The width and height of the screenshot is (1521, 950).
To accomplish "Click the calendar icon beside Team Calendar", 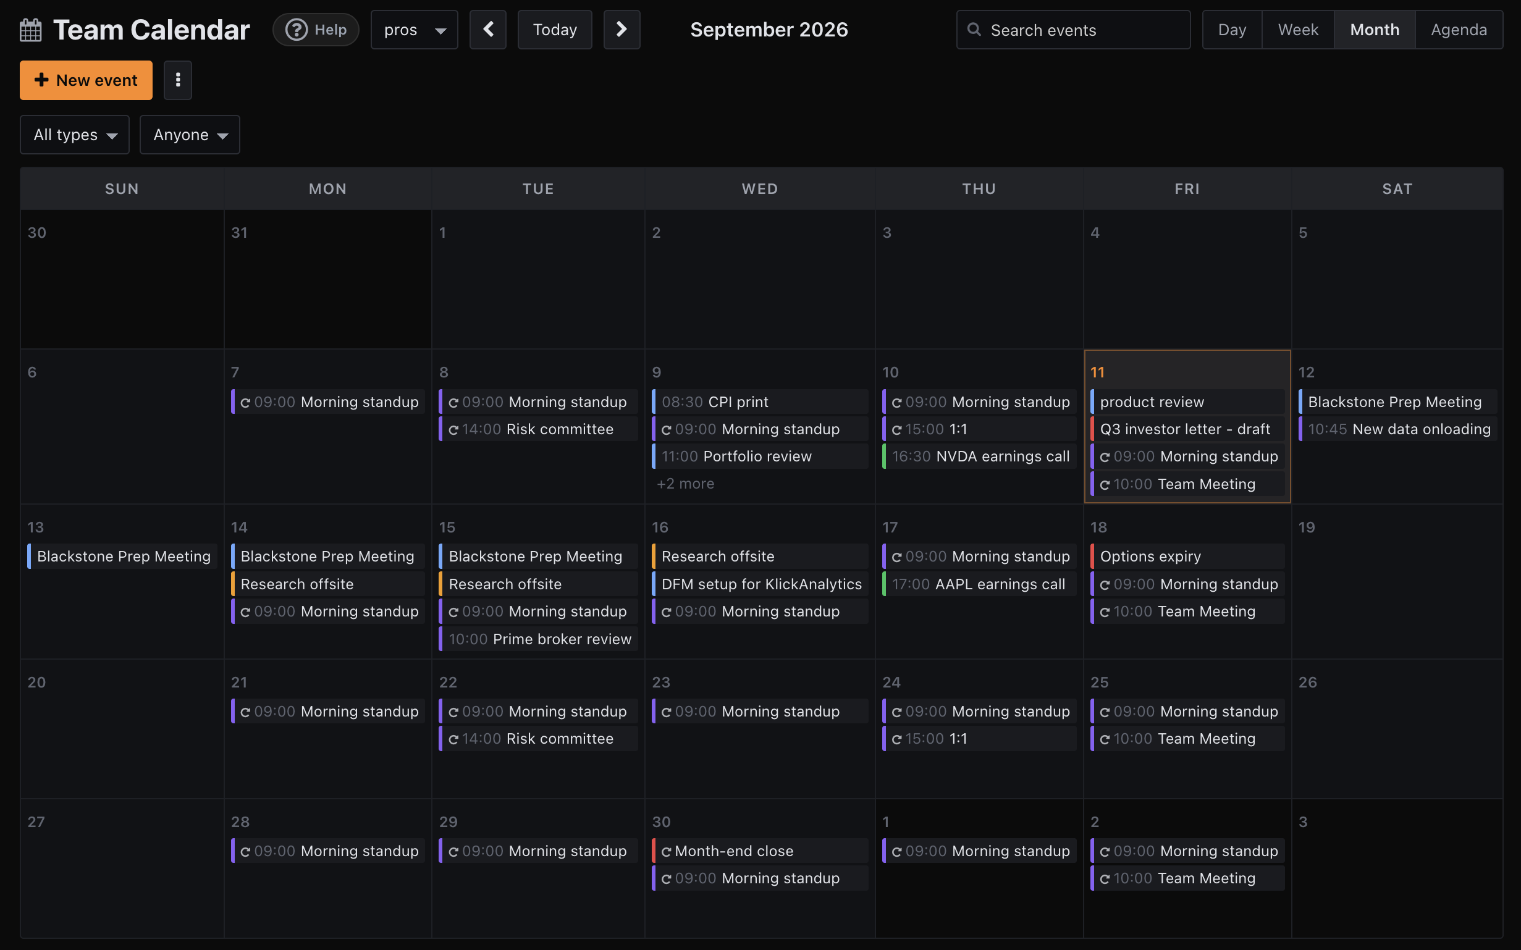I will 31,30.
